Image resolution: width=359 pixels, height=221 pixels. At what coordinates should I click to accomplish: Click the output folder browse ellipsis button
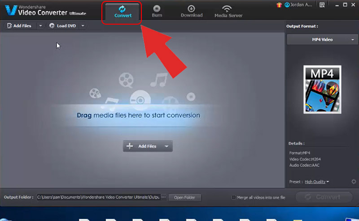click(x=163, y=197)
